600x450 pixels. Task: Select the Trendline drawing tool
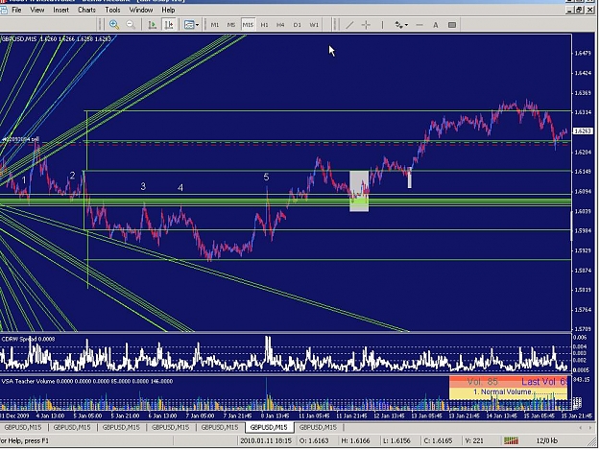349,25
